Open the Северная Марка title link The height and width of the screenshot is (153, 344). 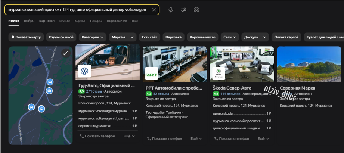[297, 88]
